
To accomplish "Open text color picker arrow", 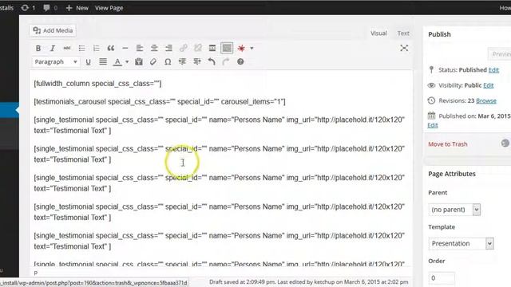I will click(x=127, y=62).
